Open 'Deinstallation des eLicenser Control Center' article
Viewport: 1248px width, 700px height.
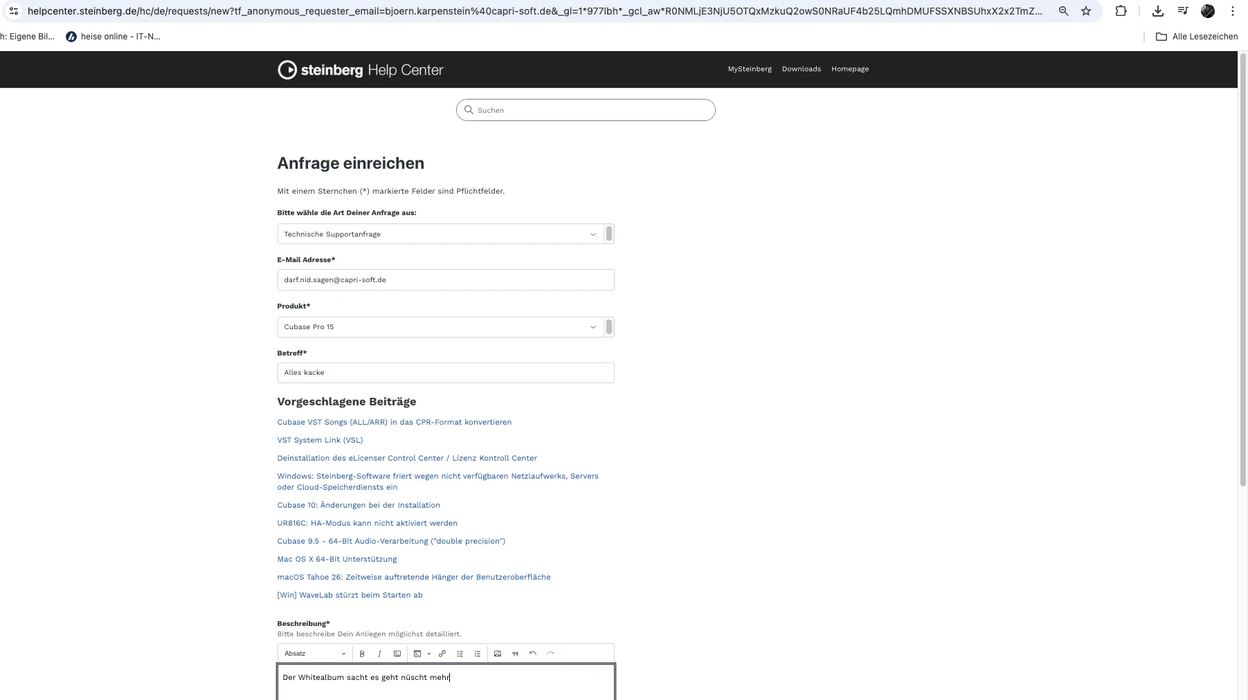click(x=407, y=458)
